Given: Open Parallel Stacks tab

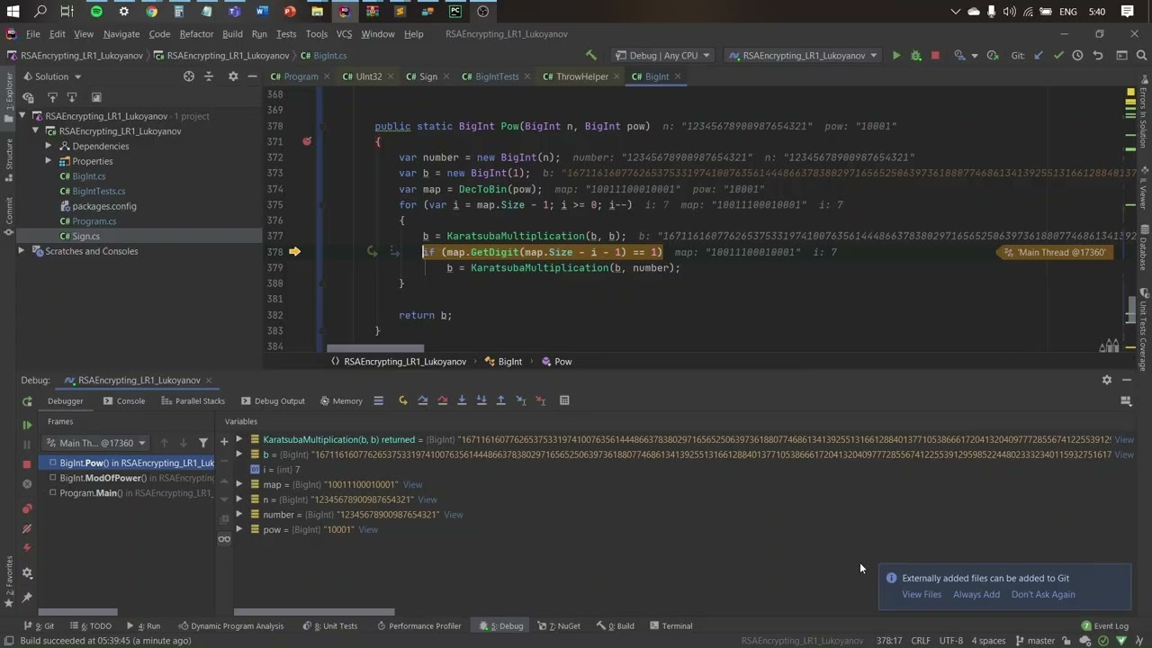Looking at the screenshot, I should (x=193, y=401).
